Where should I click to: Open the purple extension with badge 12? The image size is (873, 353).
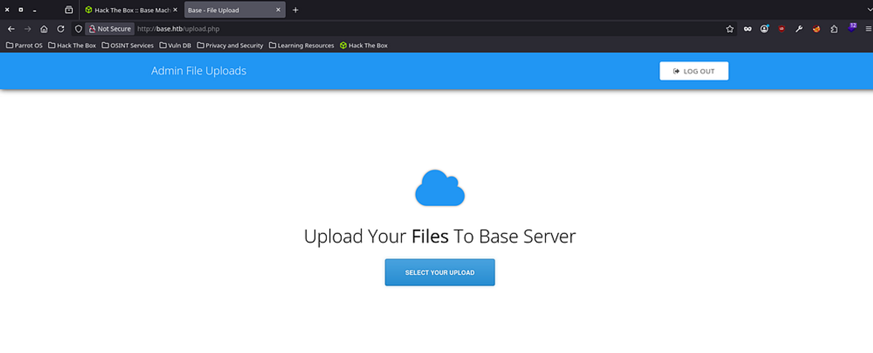coord(852,28)
